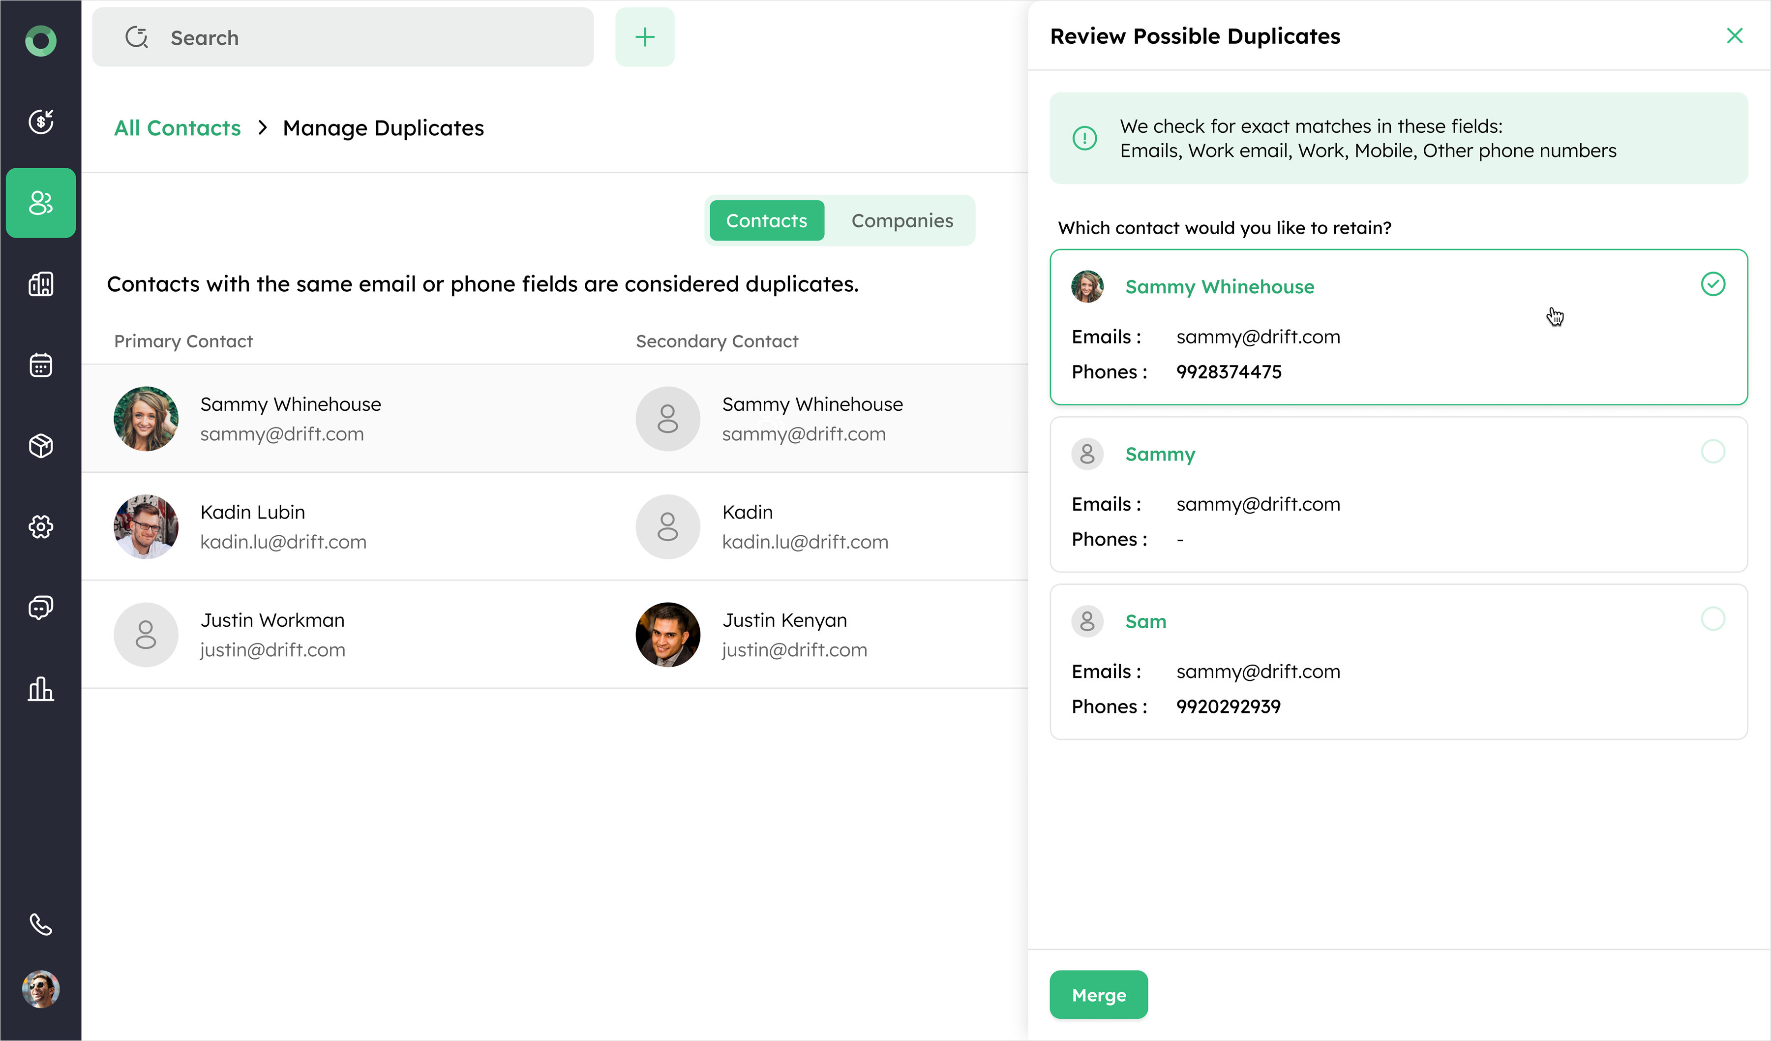Viewport: 1771px width, 1041px height.
Task: Close the Review Possible Duplicates panel
Action: [x=1734, y=36]
